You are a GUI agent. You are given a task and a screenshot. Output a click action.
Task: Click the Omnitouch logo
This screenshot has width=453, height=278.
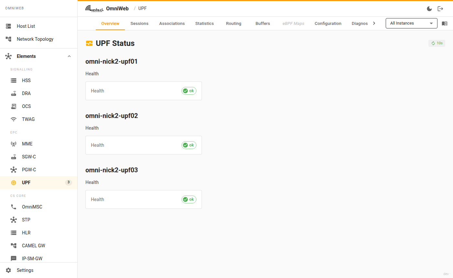point(94,9)
